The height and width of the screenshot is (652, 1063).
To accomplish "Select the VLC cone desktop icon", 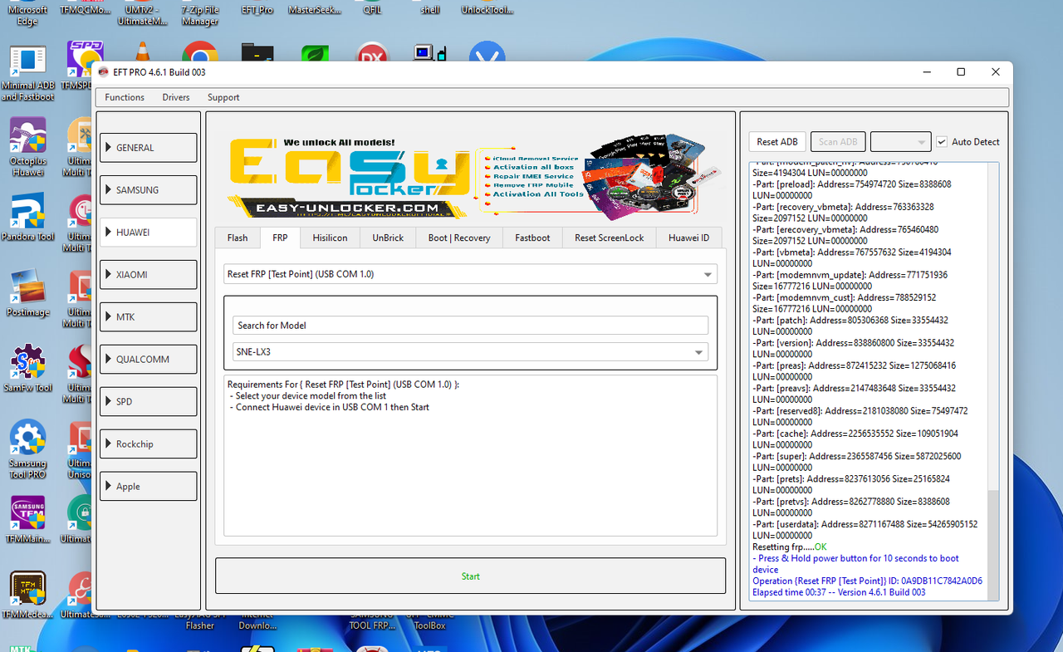I will [x=142, y=51].
